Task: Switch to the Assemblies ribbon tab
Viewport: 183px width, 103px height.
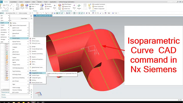Action: [x=13, y=2]
